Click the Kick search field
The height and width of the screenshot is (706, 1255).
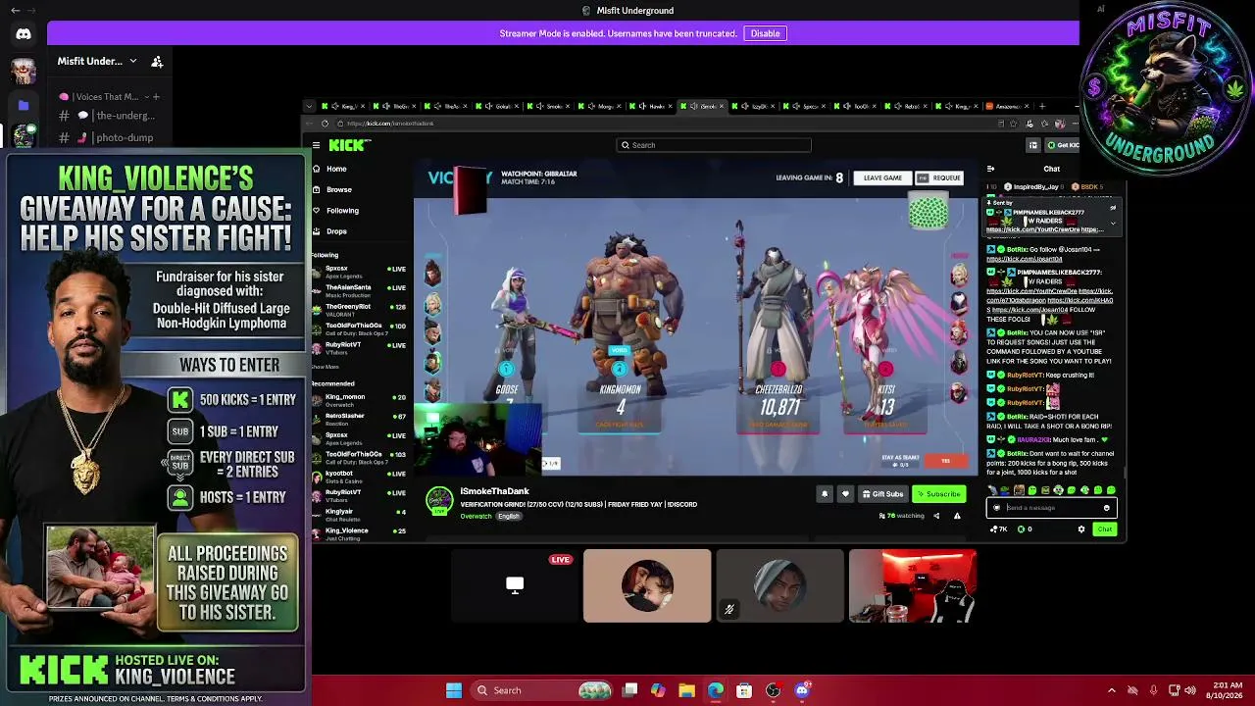tap(714, 145)
